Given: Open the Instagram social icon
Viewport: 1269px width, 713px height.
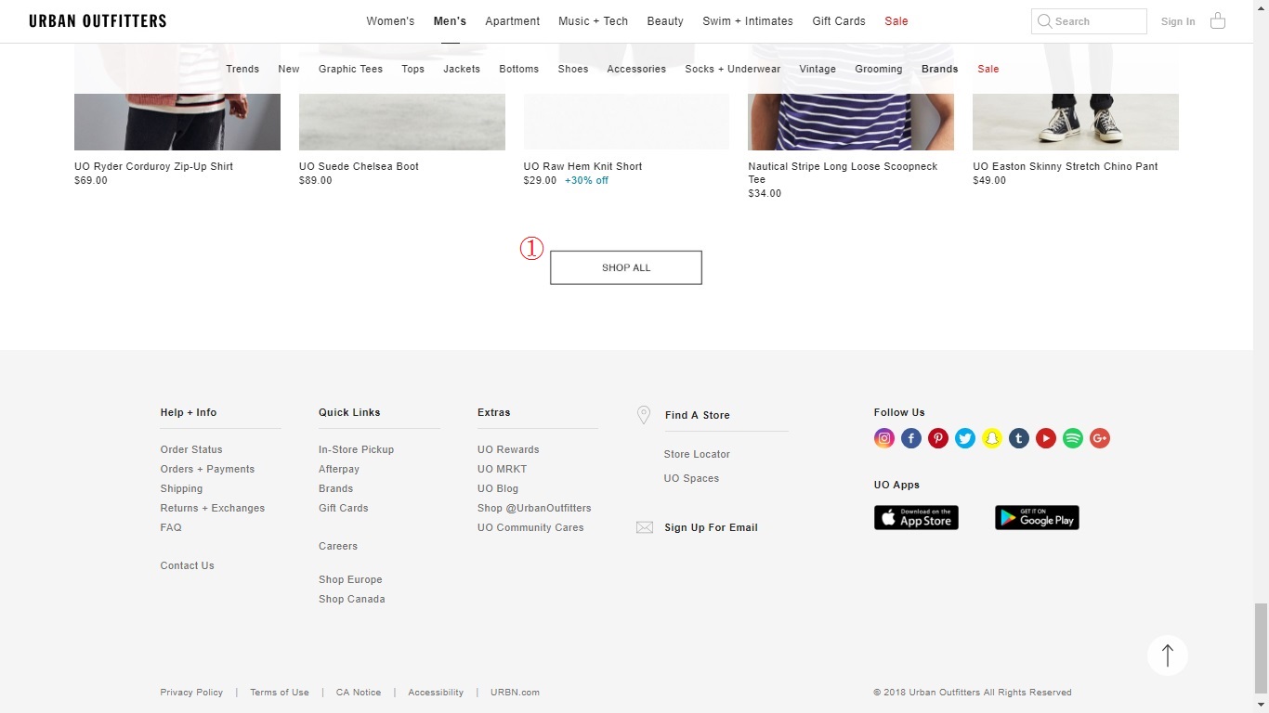Looking at the screenshot, I should (x=884, y=438).
